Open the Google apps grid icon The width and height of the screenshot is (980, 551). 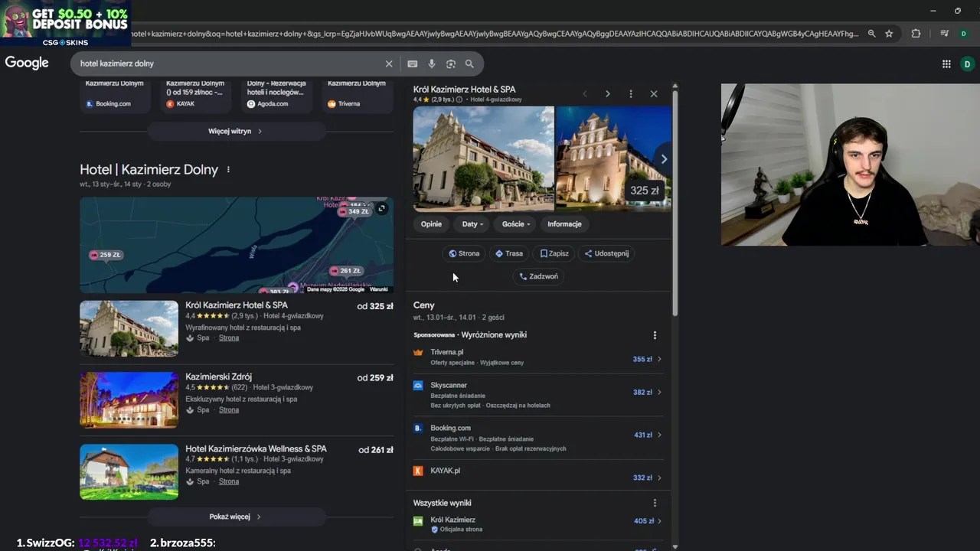(x=946, y=64)
